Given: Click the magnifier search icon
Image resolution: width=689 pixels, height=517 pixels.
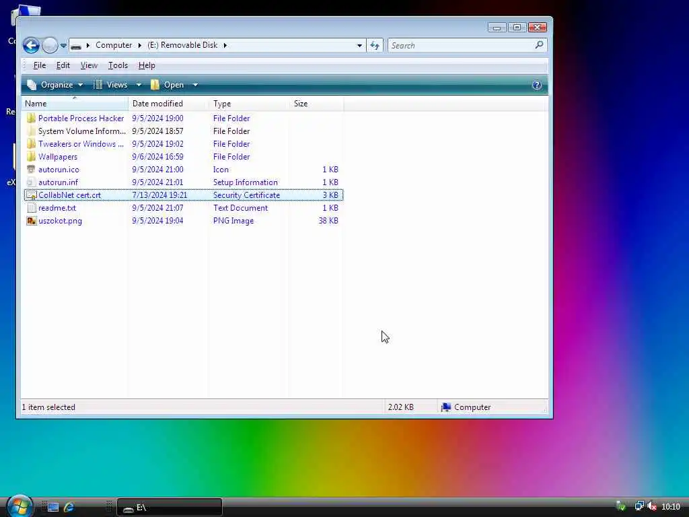Looking at the screenshot, I should [x=539, y=45].
